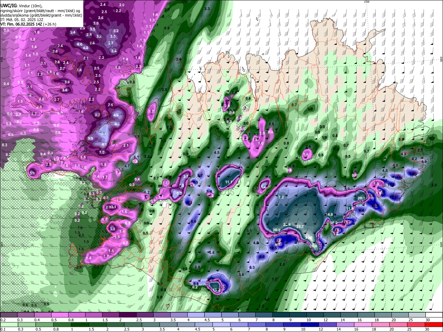This screenshot has width=443, height=332.
Task: Click the 'slydda/snjókoma' legend description line
Action: point(41,15)
